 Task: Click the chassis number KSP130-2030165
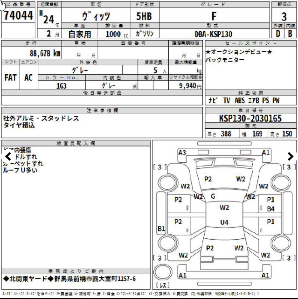(x=250, y=119)
